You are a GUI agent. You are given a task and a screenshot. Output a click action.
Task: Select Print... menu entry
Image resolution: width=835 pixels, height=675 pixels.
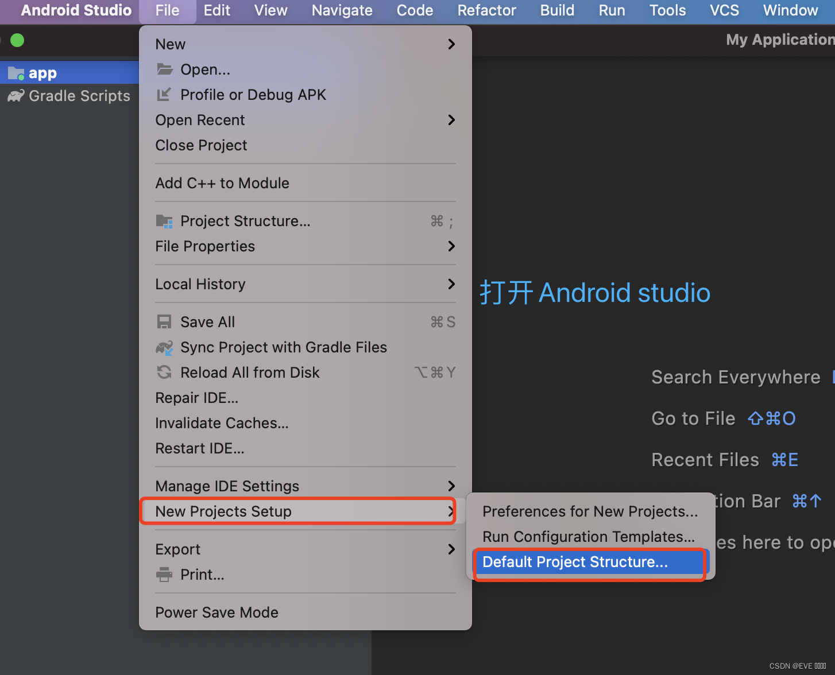pyautogui.click(x=306, y=575)
